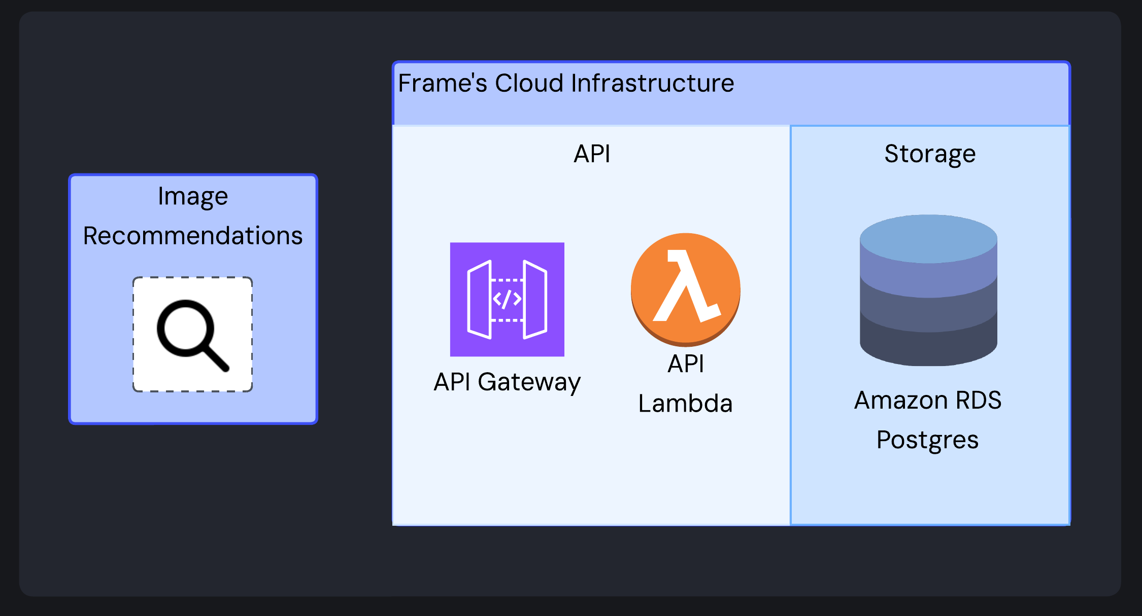Click the "Image Recommendations" title text

[x=193, y=216]
